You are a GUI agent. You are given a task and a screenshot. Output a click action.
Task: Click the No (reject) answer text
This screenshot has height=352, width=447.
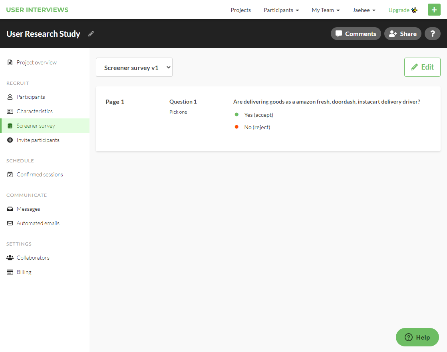[257, 127]
